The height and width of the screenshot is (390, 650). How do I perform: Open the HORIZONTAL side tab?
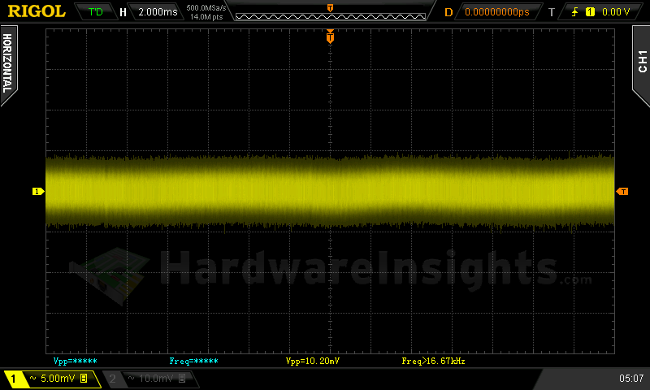[8, 63]
